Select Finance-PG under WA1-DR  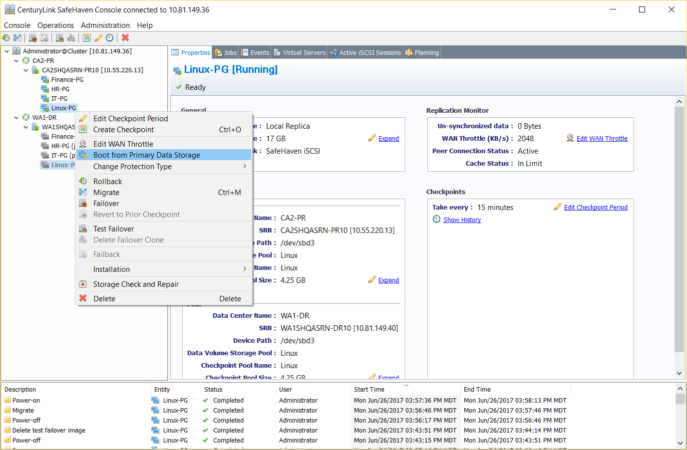pos(63,136)
